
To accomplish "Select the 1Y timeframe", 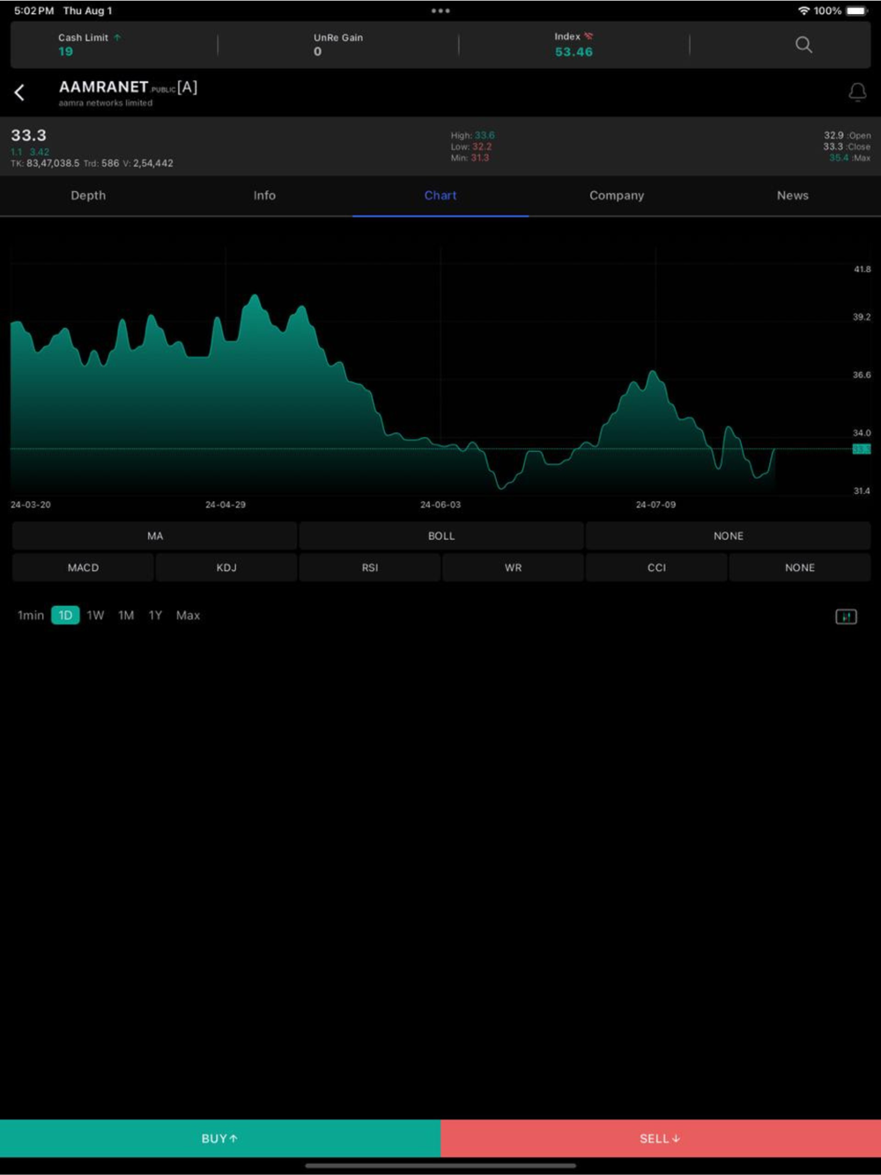I will pyautogui.click(x=155, y=616).
